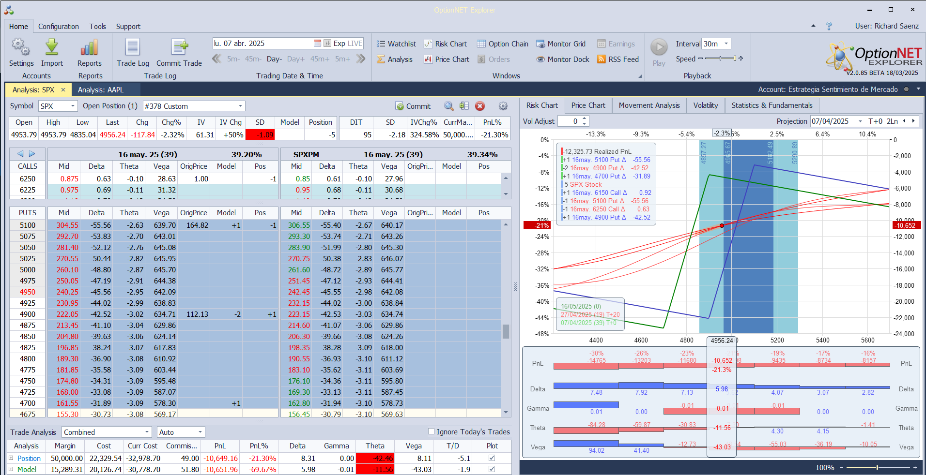Open Statistics & Fundamentals tab
Image resolution: width=926 pixels, height=475 pixels.
tap(772, 105)
